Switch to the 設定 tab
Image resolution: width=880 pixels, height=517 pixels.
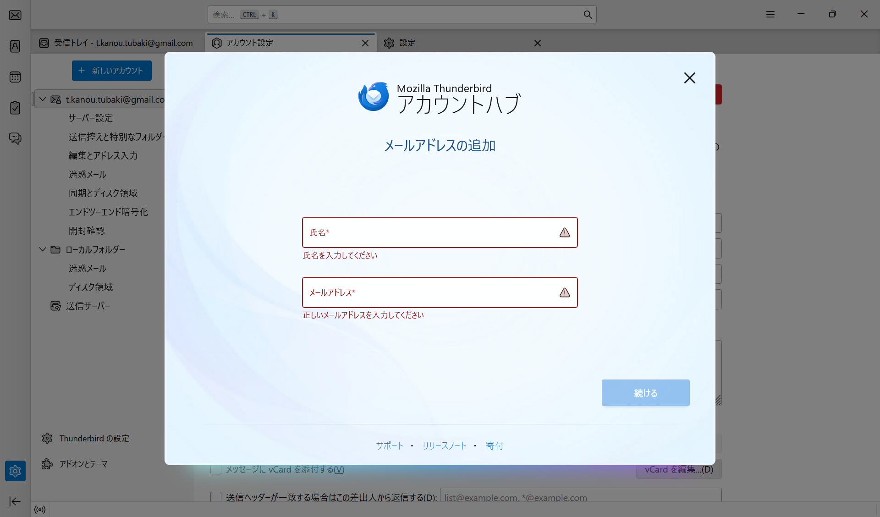point(407,43)
